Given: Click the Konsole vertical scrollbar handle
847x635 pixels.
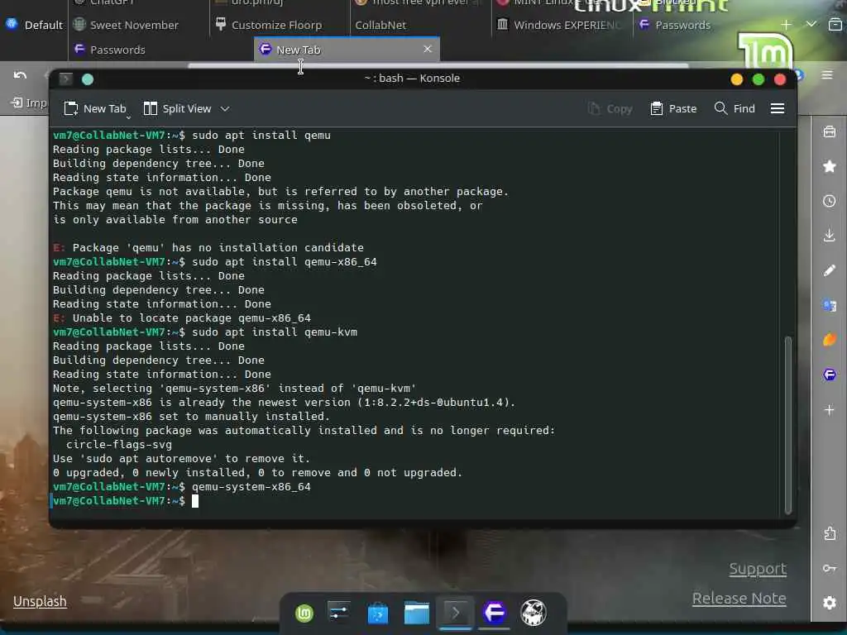Looking at the screenshot, I should click(x=787, y=425).
